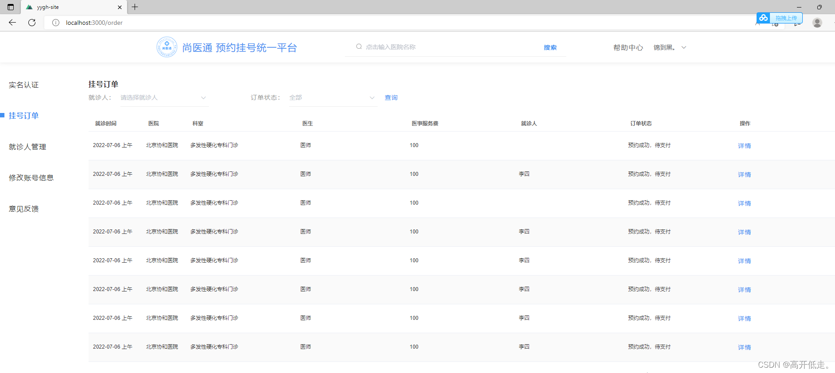The height and width of the screenshot is (373, 835).
Task: Go to 实名认证 in sidebar
Action: 24,85
